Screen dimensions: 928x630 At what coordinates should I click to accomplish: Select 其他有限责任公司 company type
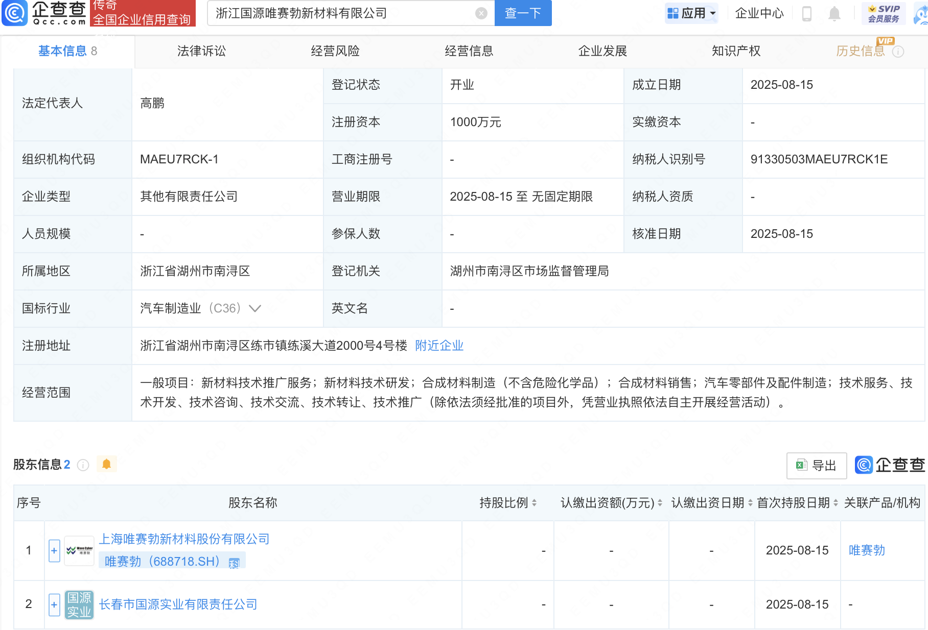pyautogui.click(x=189, y=197)
